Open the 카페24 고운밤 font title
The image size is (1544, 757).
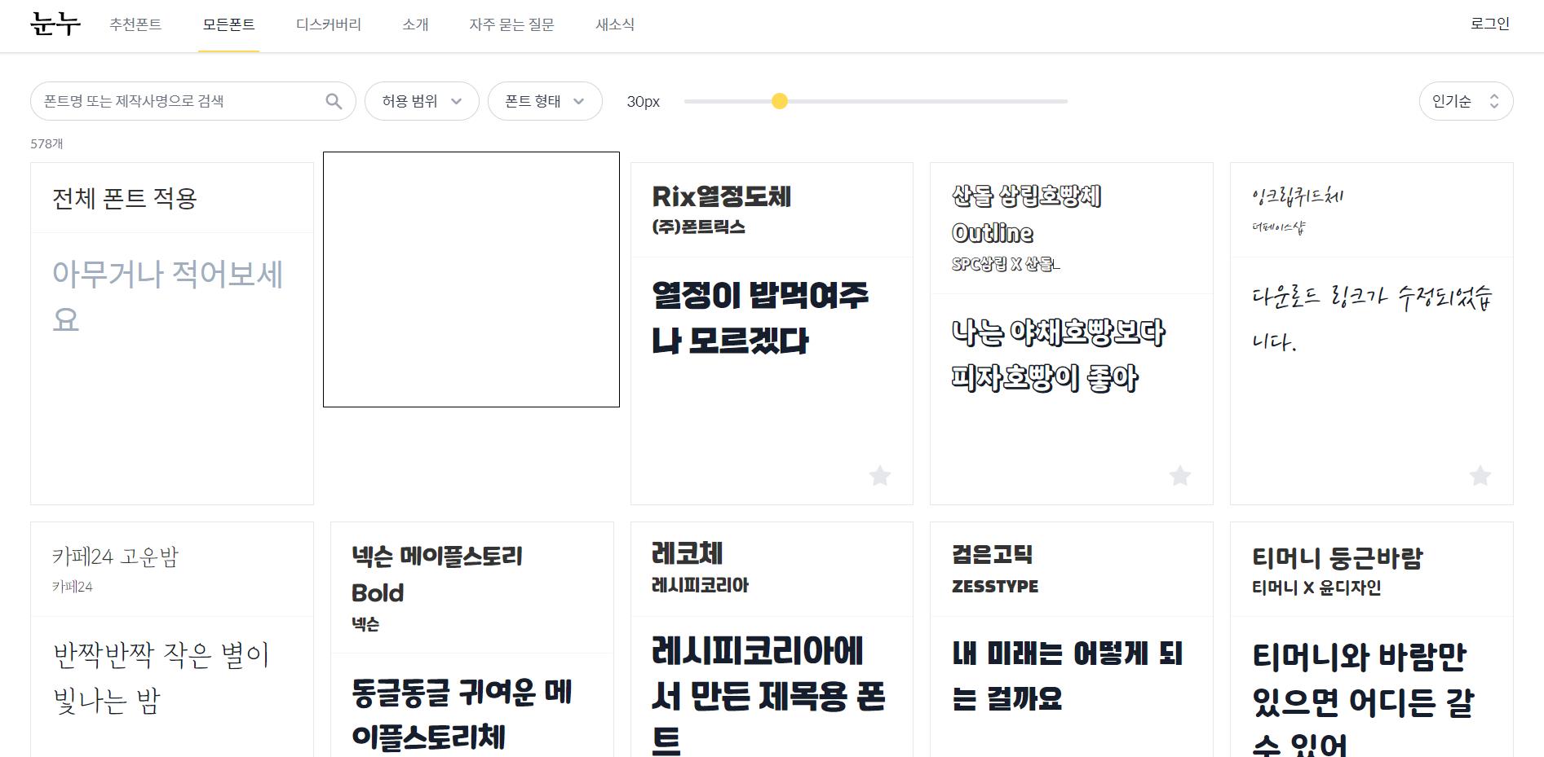(115, 557)
